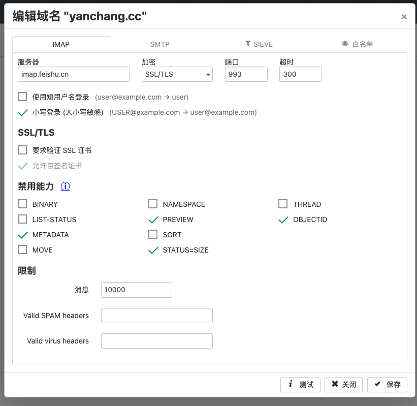Open the SIEVE tab
The width and height of the screenshot is (417, 406).
pos(259,44)
